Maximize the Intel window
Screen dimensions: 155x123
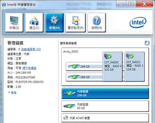point(131,4)
